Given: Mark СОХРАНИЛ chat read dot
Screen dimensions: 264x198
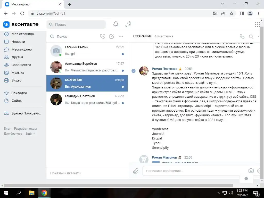Looking at the screenshot, I should 123,87.
